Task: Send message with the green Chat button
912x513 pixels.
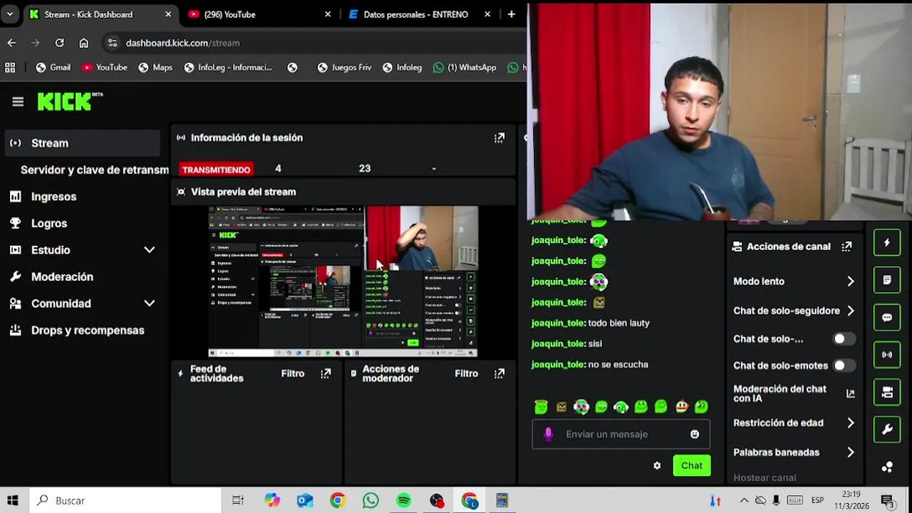Action: click(692, 465)
